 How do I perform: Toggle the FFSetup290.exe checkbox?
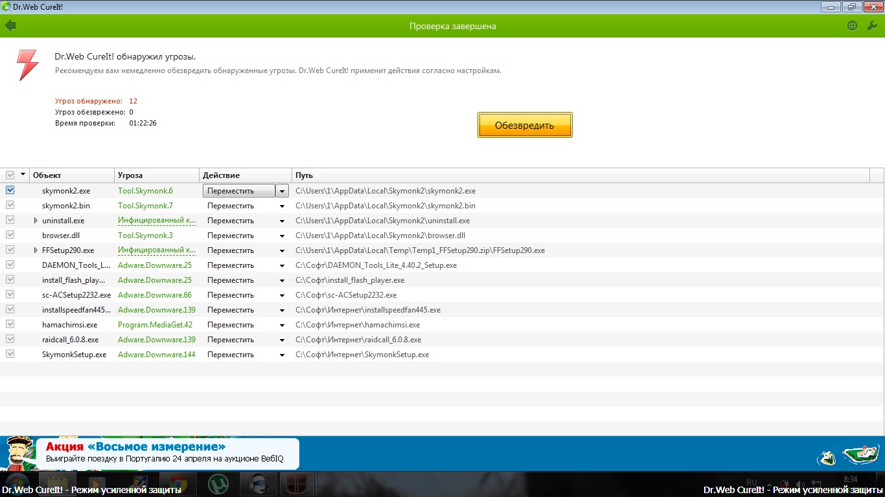click(10, 250)
